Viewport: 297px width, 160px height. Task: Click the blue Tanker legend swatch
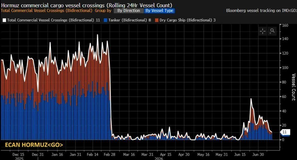coord(106,20)
